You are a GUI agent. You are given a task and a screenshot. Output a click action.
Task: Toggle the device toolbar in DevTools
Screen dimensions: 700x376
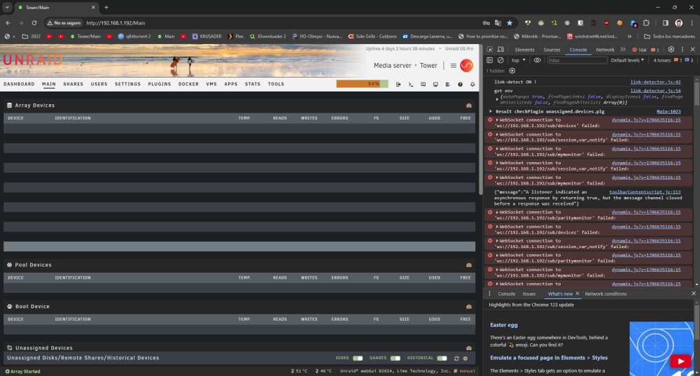point(500,50)
